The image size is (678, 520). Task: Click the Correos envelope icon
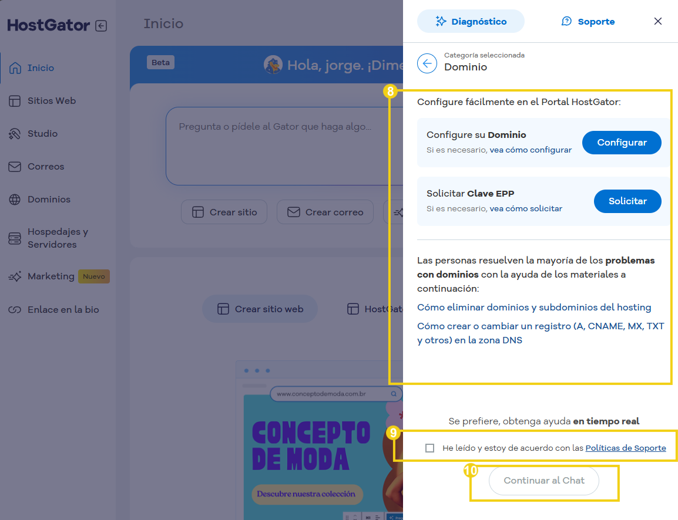pyautogui.click(x=15, y=167)
